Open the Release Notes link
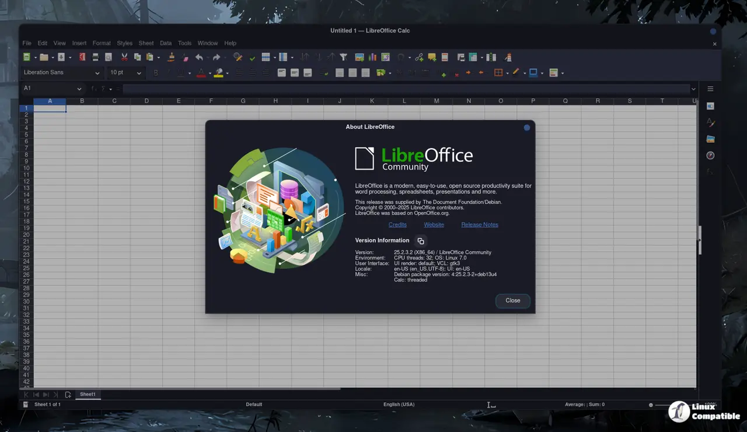 [x=480, y=224]
